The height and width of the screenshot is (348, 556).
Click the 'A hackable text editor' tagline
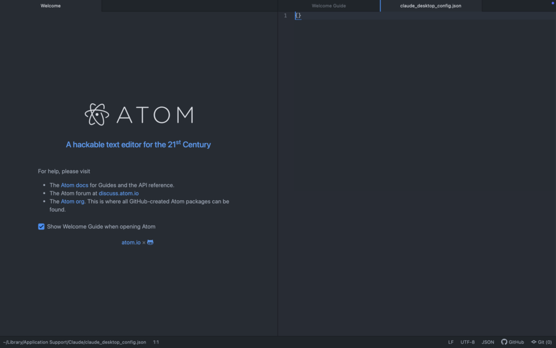tap(138, 144)
